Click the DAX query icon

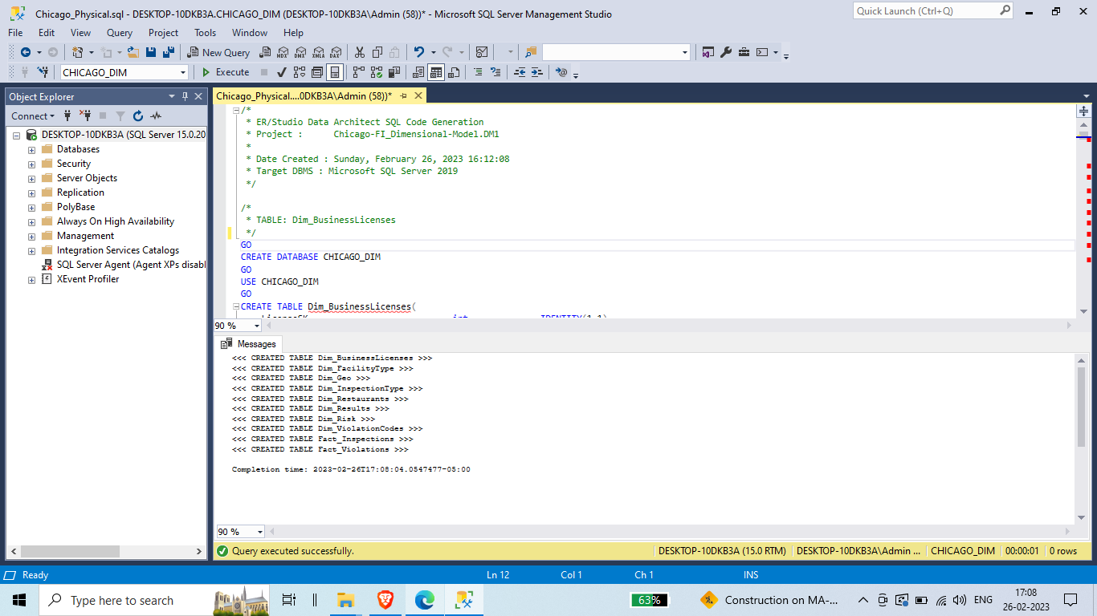pos(336,52)
